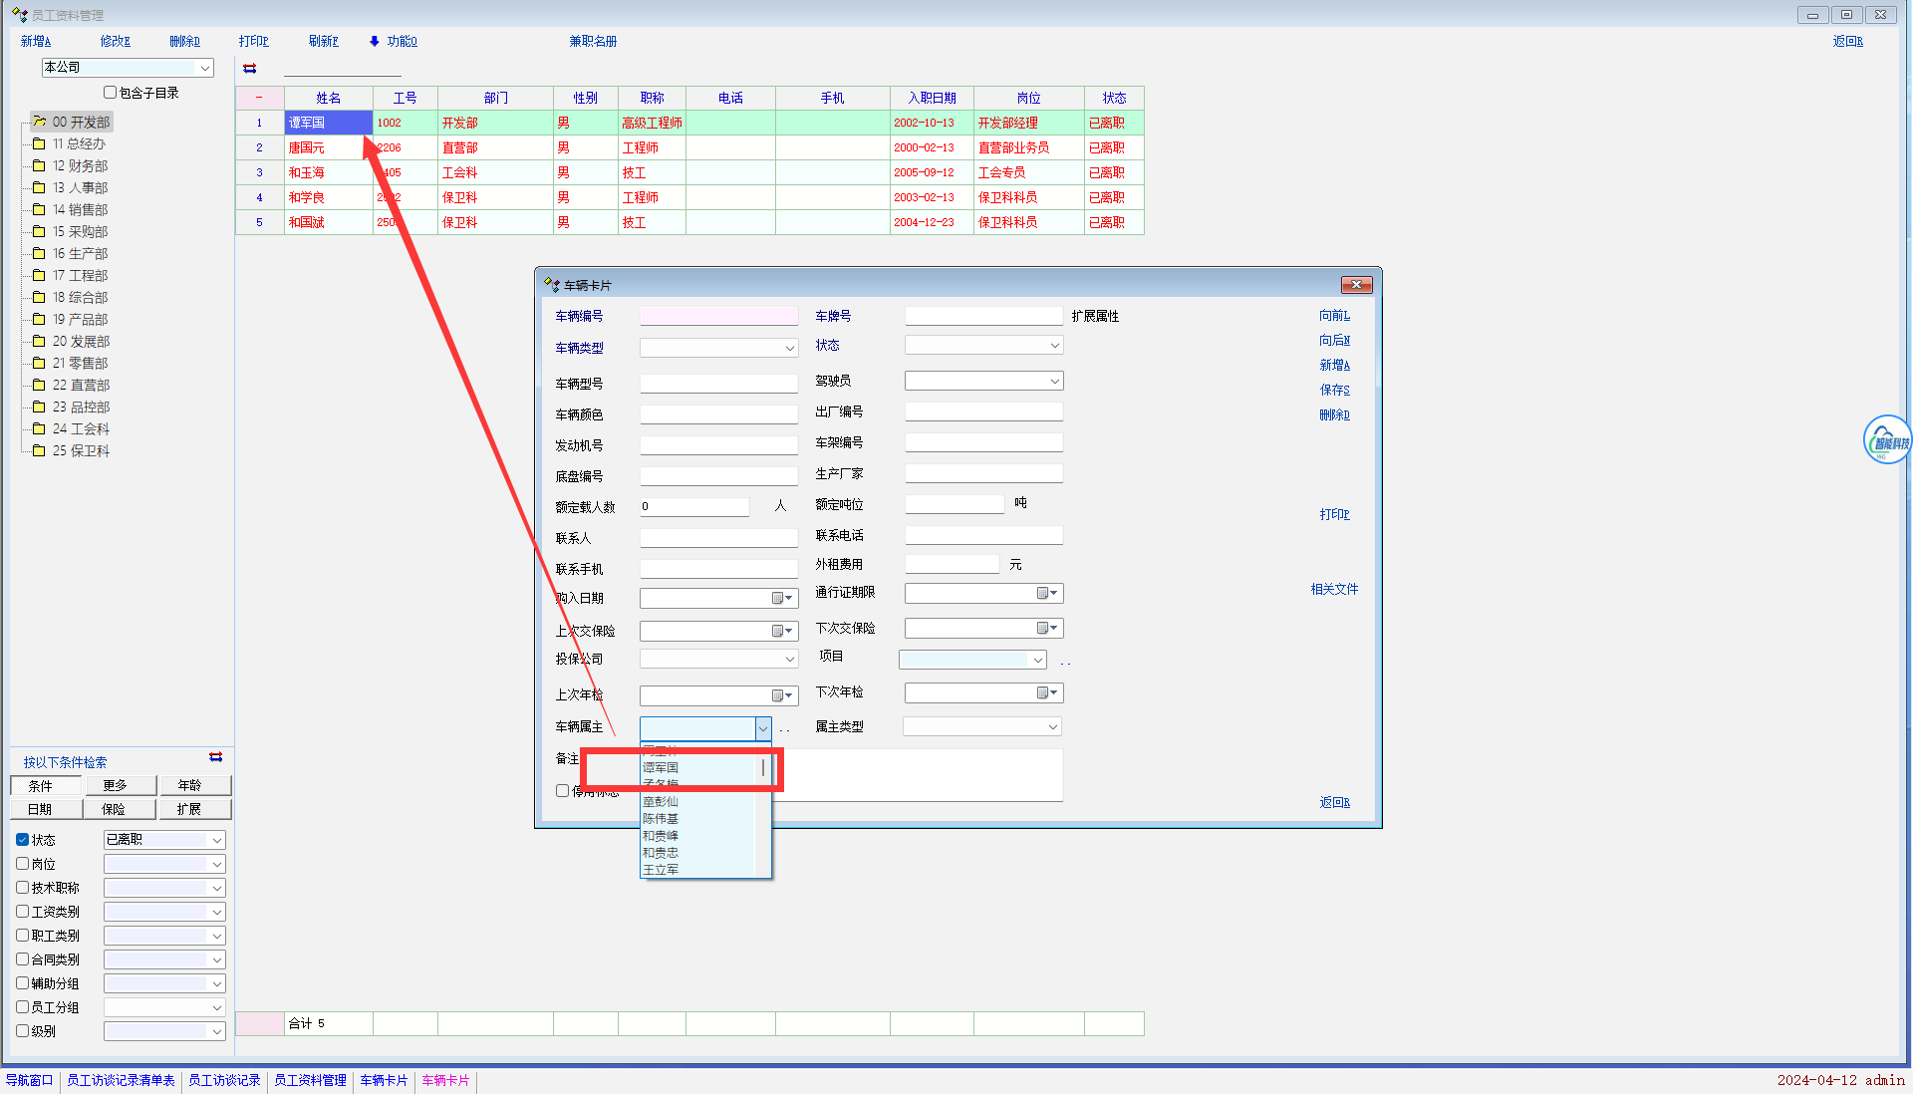Click the 相关文件 link

(1334, 590)
